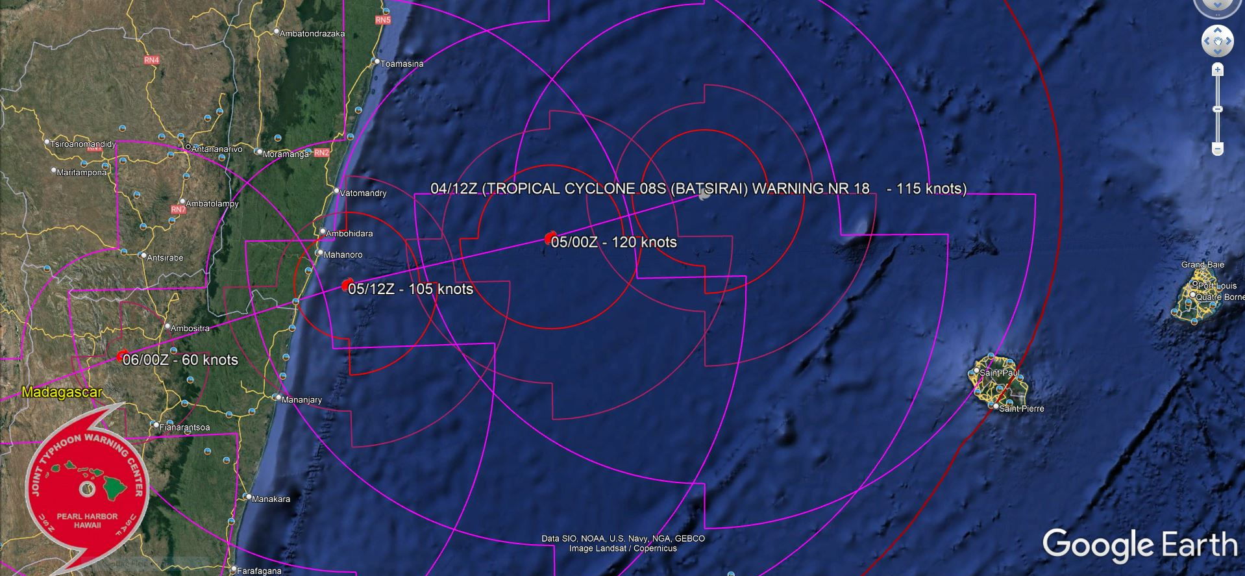Viewport: 1245px width, 576px height.
Task: Click the Mananjary city dot
Action: [277, 397]
